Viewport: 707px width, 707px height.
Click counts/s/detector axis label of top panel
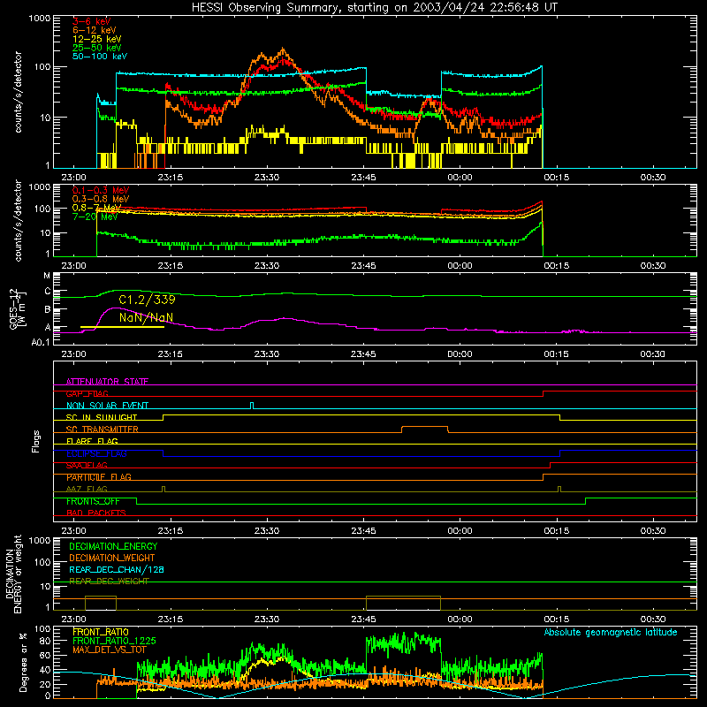pos(18,92)
